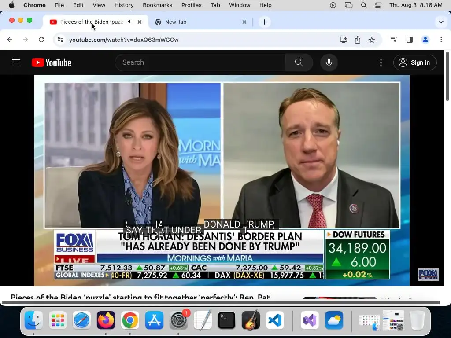The width and height of the screenshot is (451, 338).
Task: Open the History menu
Action: click(124, 5)
